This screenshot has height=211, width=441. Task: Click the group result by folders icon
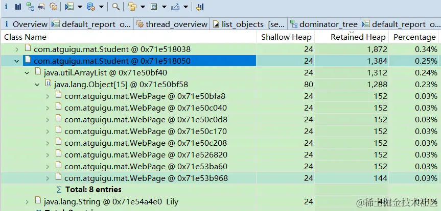[x=132, y=7]
